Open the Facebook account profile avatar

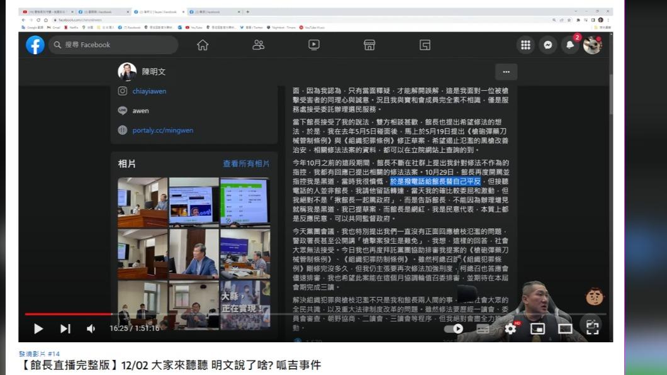(592, 45)
